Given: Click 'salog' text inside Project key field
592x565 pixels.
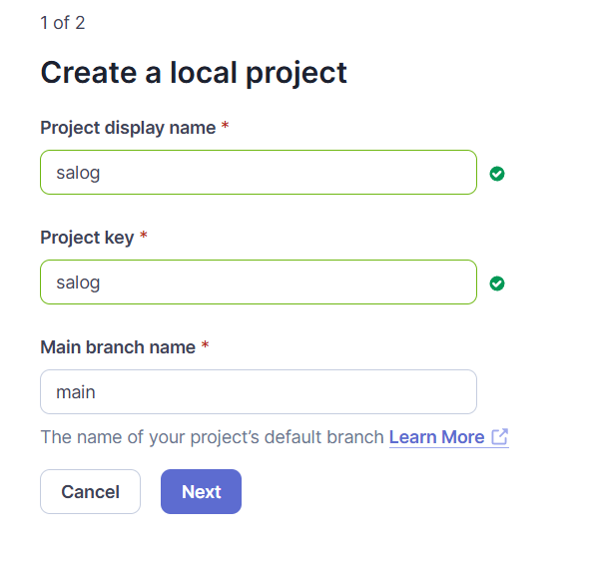Looking at the screenshot, I should coord(78,282).
